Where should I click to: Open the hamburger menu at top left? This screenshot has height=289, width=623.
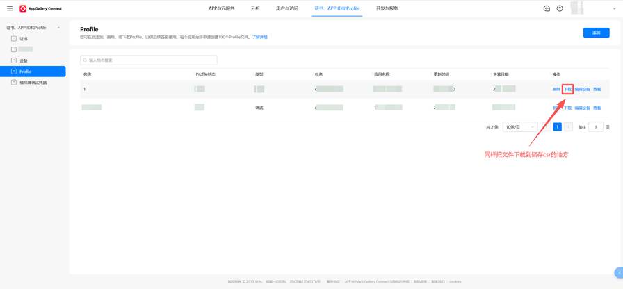[10, 8]
